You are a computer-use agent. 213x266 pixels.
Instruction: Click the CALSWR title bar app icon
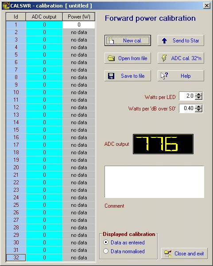point(6,6)
